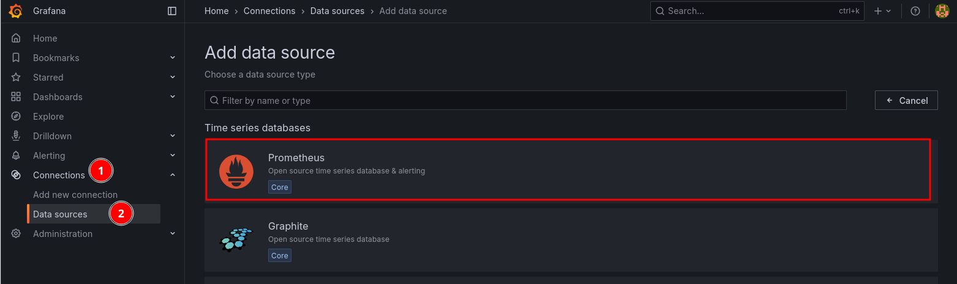The height and width of the screenshot is (284, 957).
Task: Open the user profile avatar
Action: point(941,11)
